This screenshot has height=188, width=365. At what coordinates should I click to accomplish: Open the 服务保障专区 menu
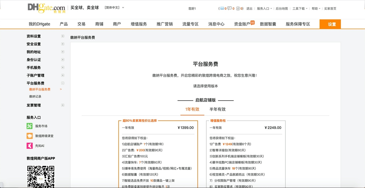pos(298,24)
